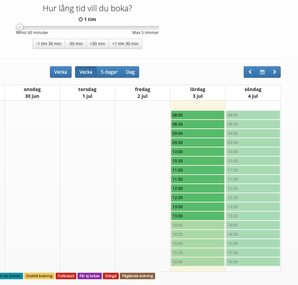Increase duration by 1 tim 30 min
This screenshot has height=285, width=298.
pos(125,44)
